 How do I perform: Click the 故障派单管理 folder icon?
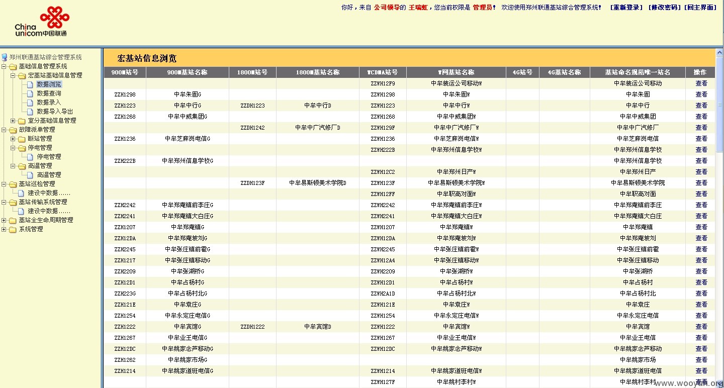13,130
